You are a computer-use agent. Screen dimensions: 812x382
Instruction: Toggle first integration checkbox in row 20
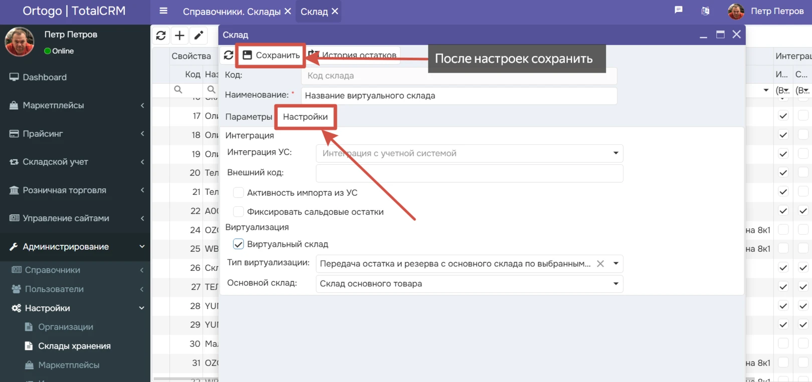pos(783,173)
